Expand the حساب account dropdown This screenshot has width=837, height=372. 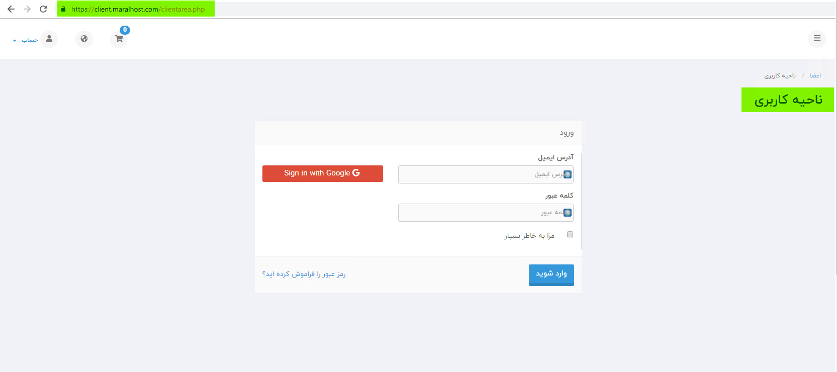pos(25,40)
